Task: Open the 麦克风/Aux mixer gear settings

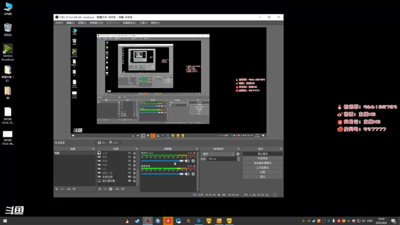Action: 193,161
